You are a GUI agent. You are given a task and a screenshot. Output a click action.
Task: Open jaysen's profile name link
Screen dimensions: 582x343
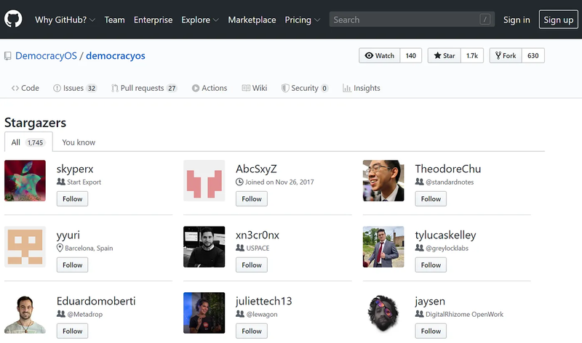[x=430, y=301]
